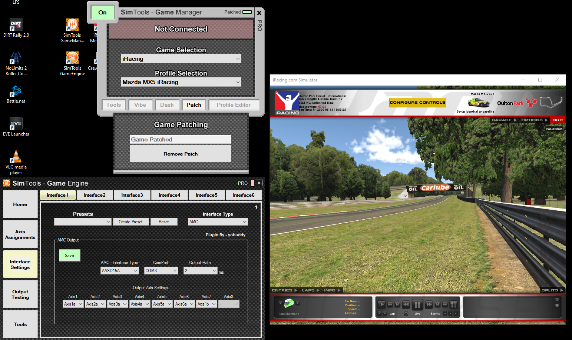
Task: Go to Home in Game Engine sidebar
Action: (x=20, y=204)
